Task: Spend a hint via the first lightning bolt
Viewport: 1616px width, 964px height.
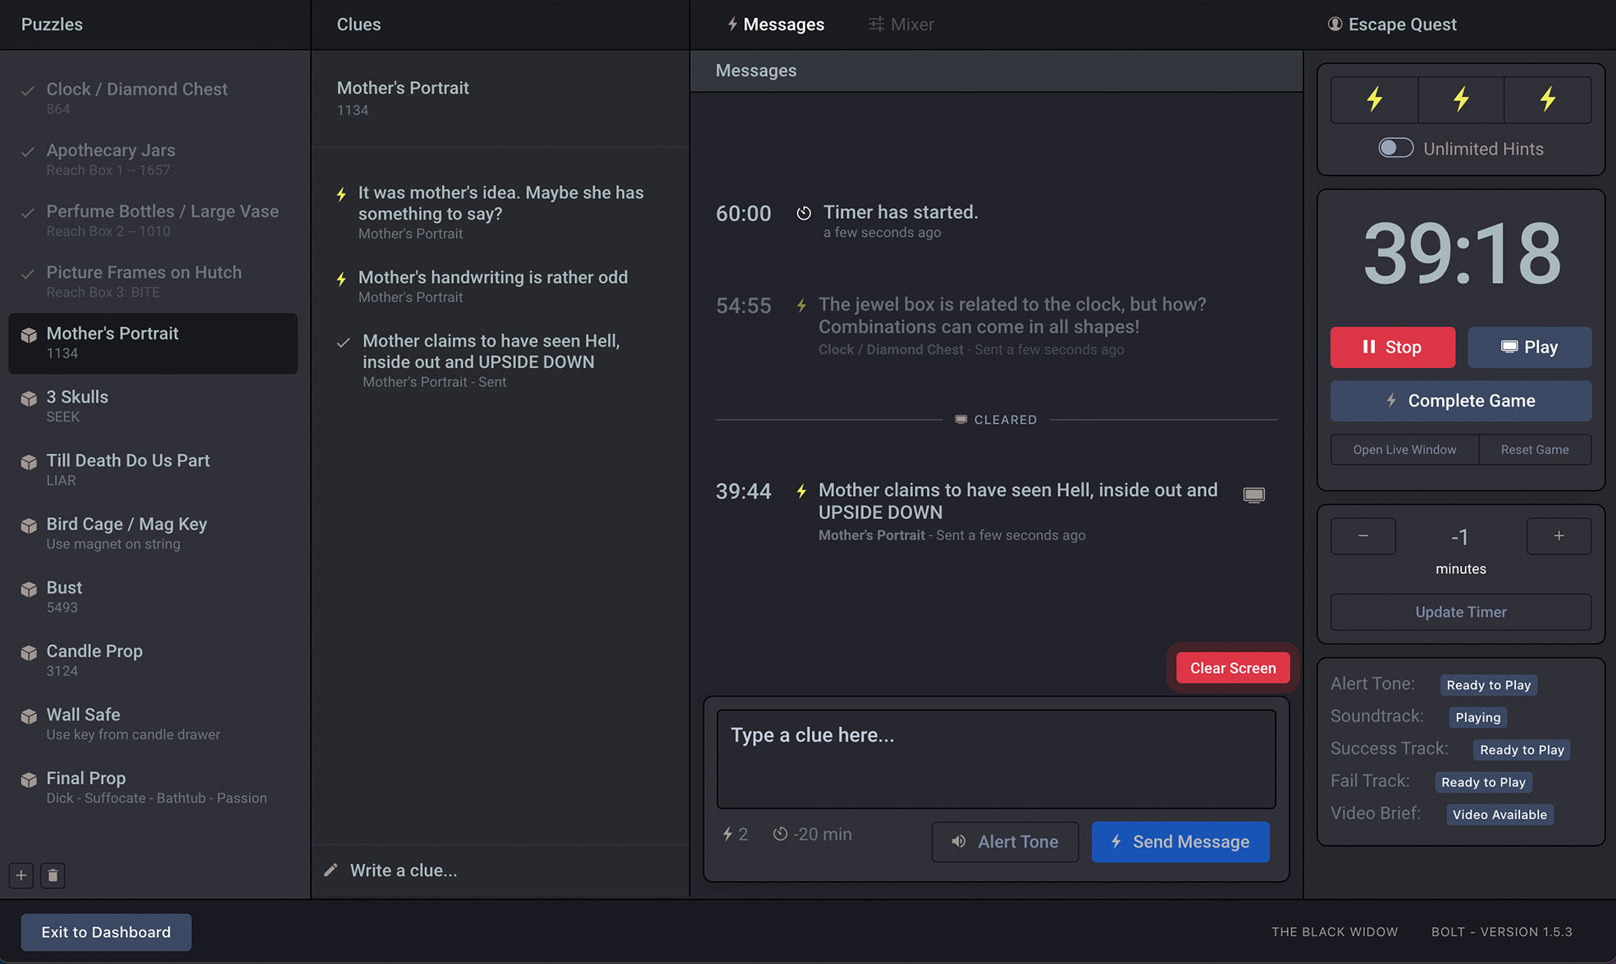Action: pos(1374,99)
